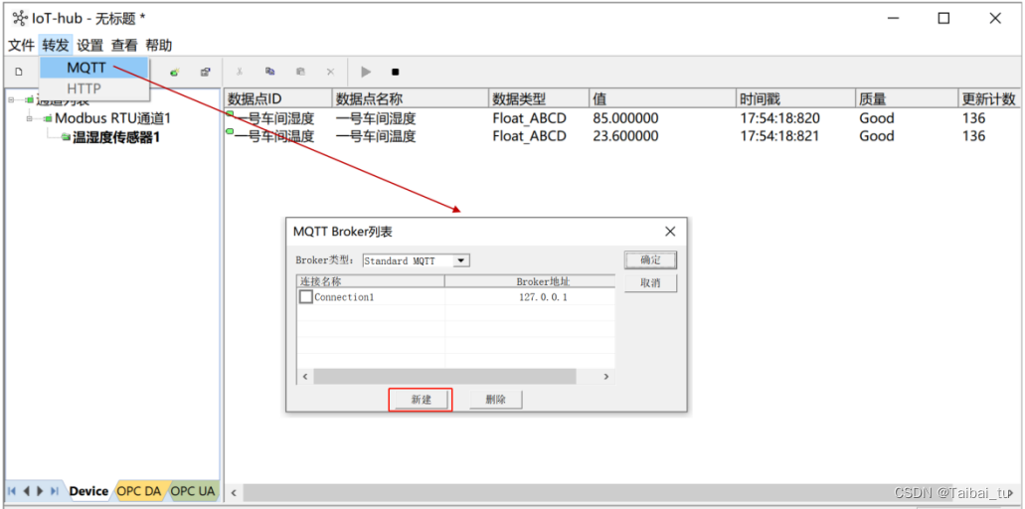
Task: Click the Cut scissors toolbar icon
Action: click(x=240, y=72)
